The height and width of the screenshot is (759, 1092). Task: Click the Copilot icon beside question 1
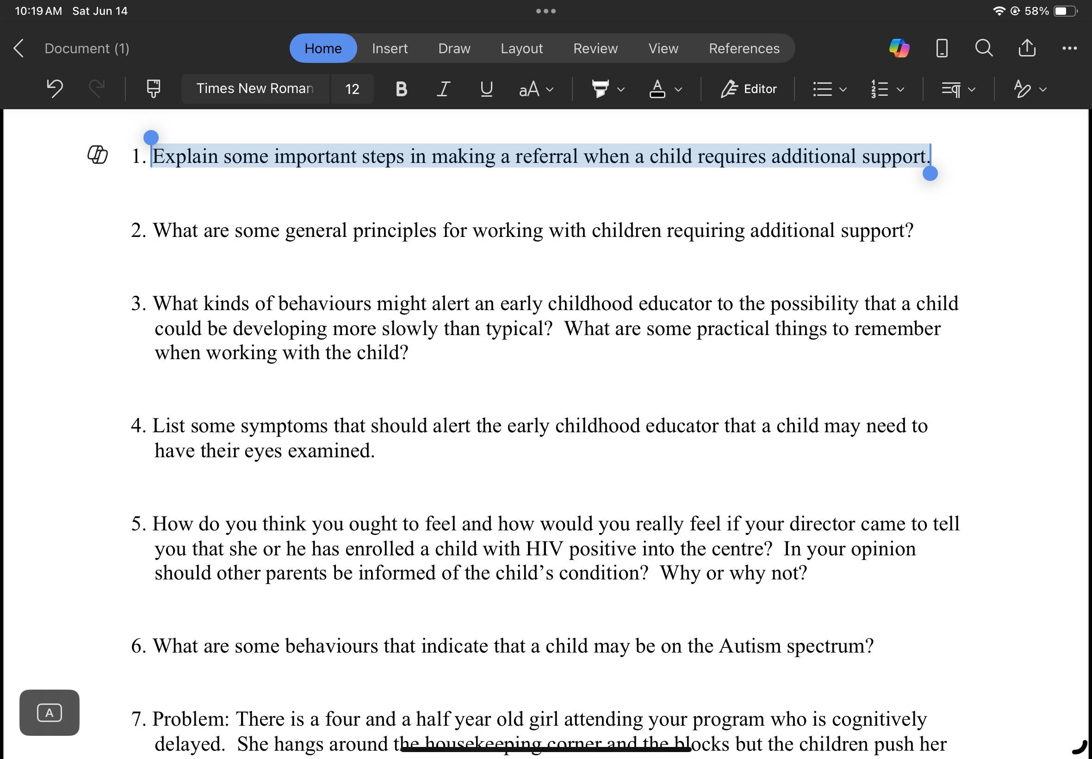pyautogui.click(x=98, y=155)
